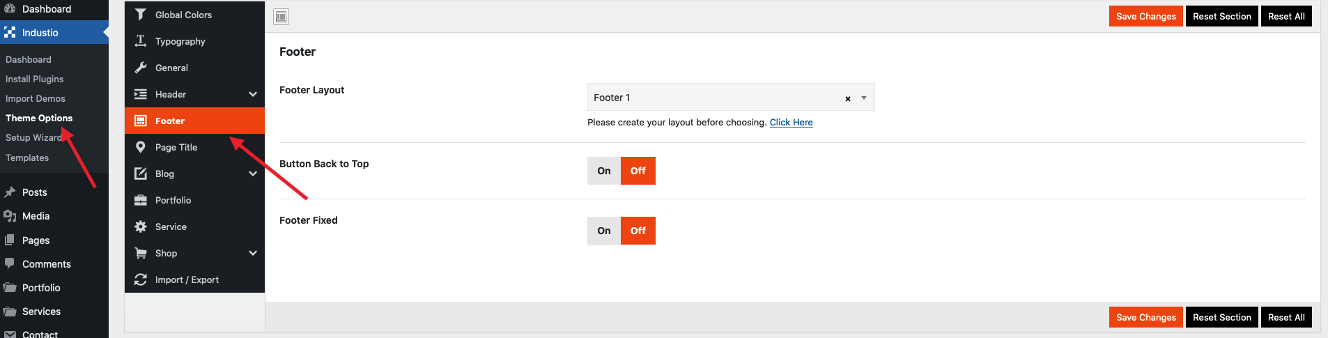Click the Global Colors funnel icon
1328x338 pixels.
click(141, 15)
